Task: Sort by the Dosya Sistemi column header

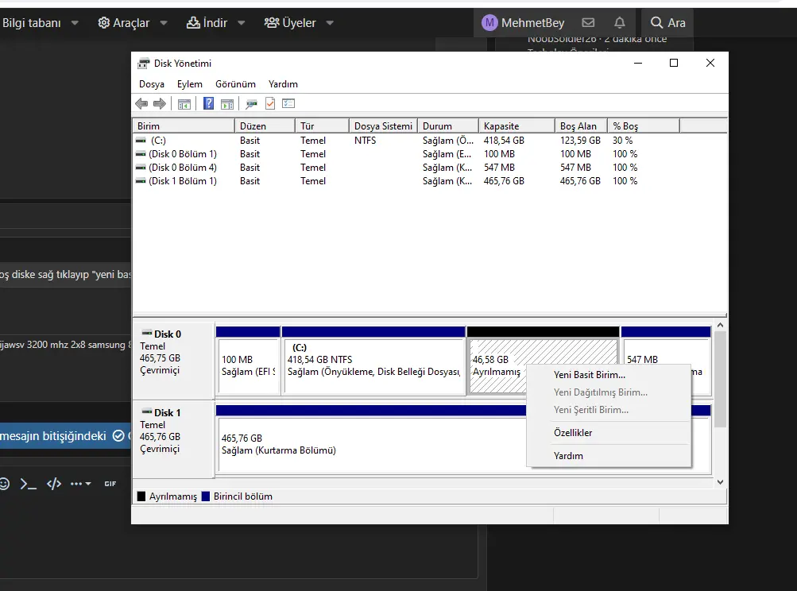Action: pyautogui.click(x=383, y=126)
